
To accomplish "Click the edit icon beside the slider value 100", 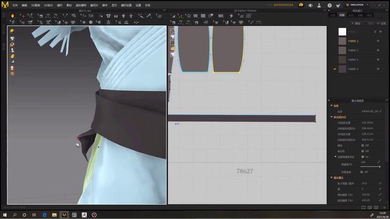I will click(378, 162).
